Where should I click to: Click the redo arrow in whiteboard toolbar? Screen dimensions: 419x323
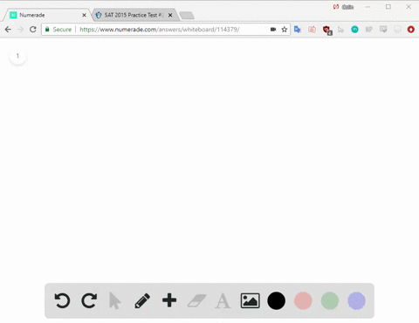coord(89,300)
